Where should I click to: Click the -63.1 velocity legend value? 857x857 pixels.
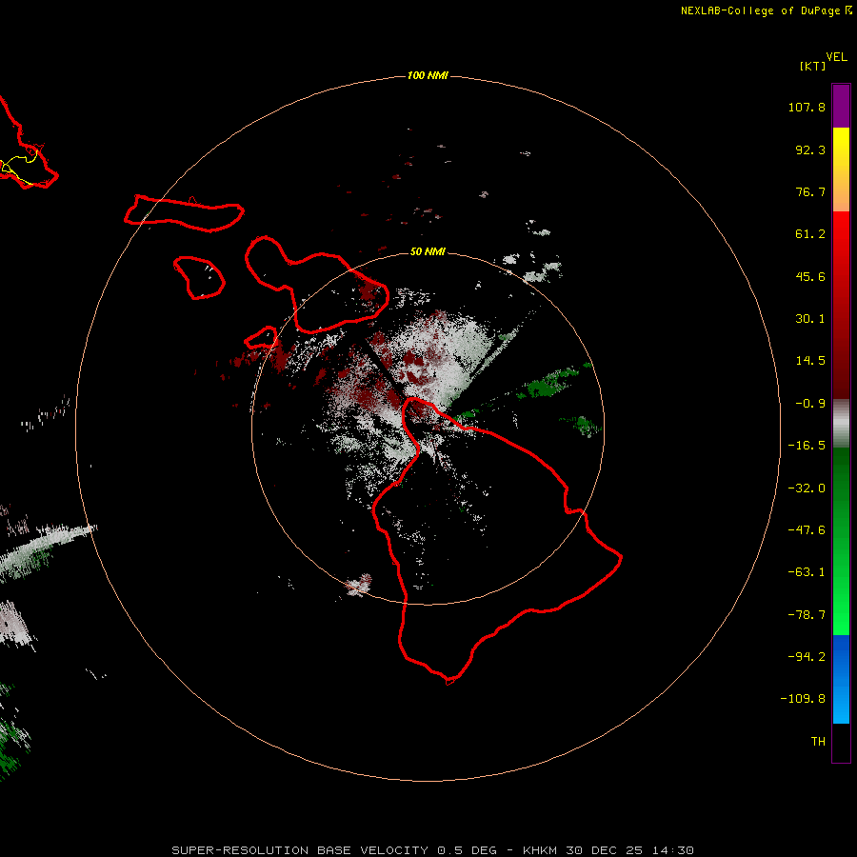pyautogui.click(x=807, y=572)
